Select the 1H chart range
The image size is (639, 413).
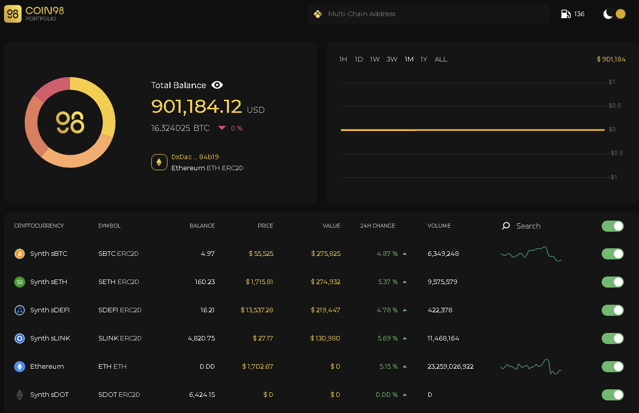(x=343, y=59)
